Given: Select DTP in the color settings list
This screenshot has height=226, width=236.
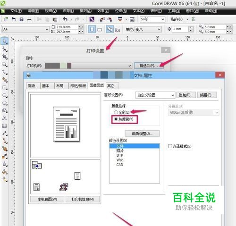Looking at the screenshot, I should pyautogui.click(x=135, y=155).
